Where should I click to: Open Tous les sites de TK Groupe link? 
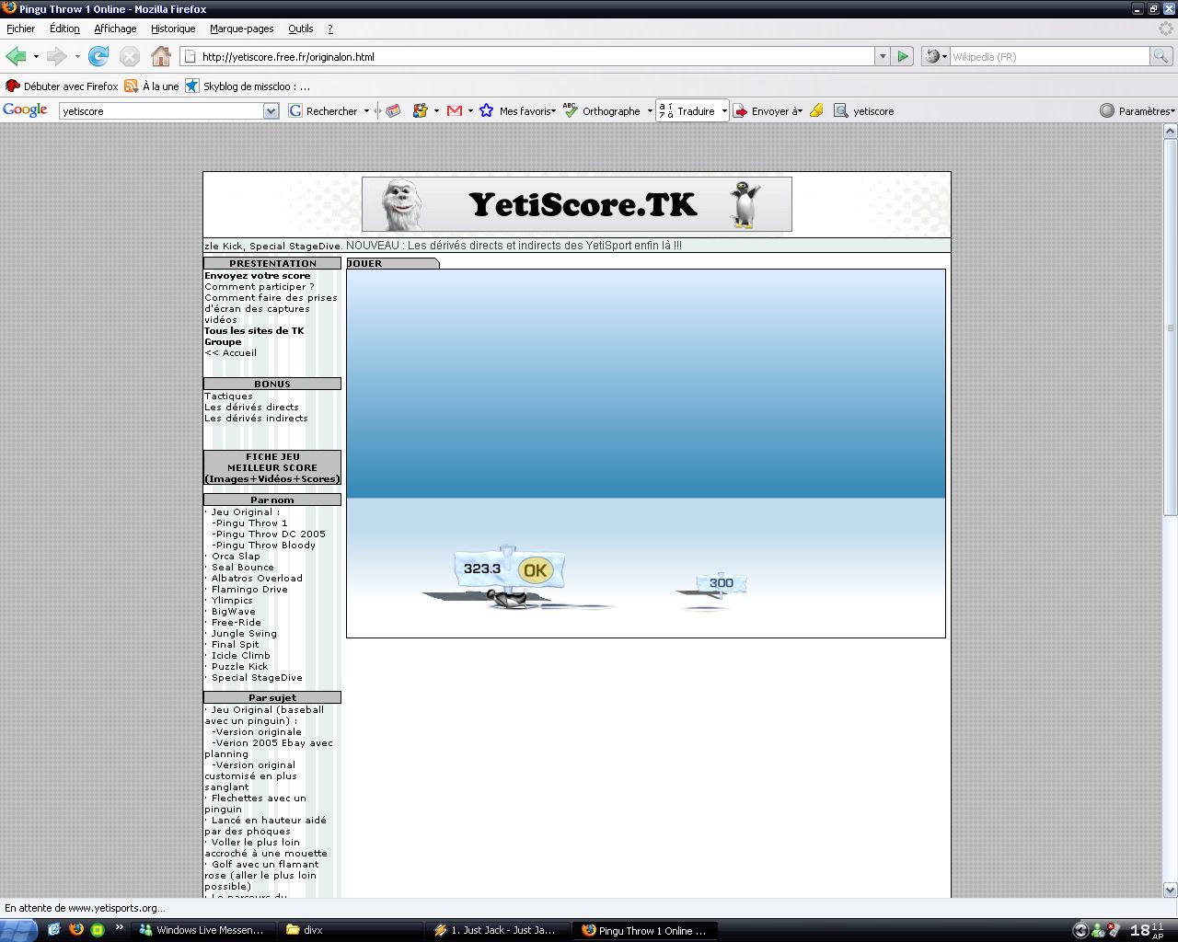[x=254, y=336]
